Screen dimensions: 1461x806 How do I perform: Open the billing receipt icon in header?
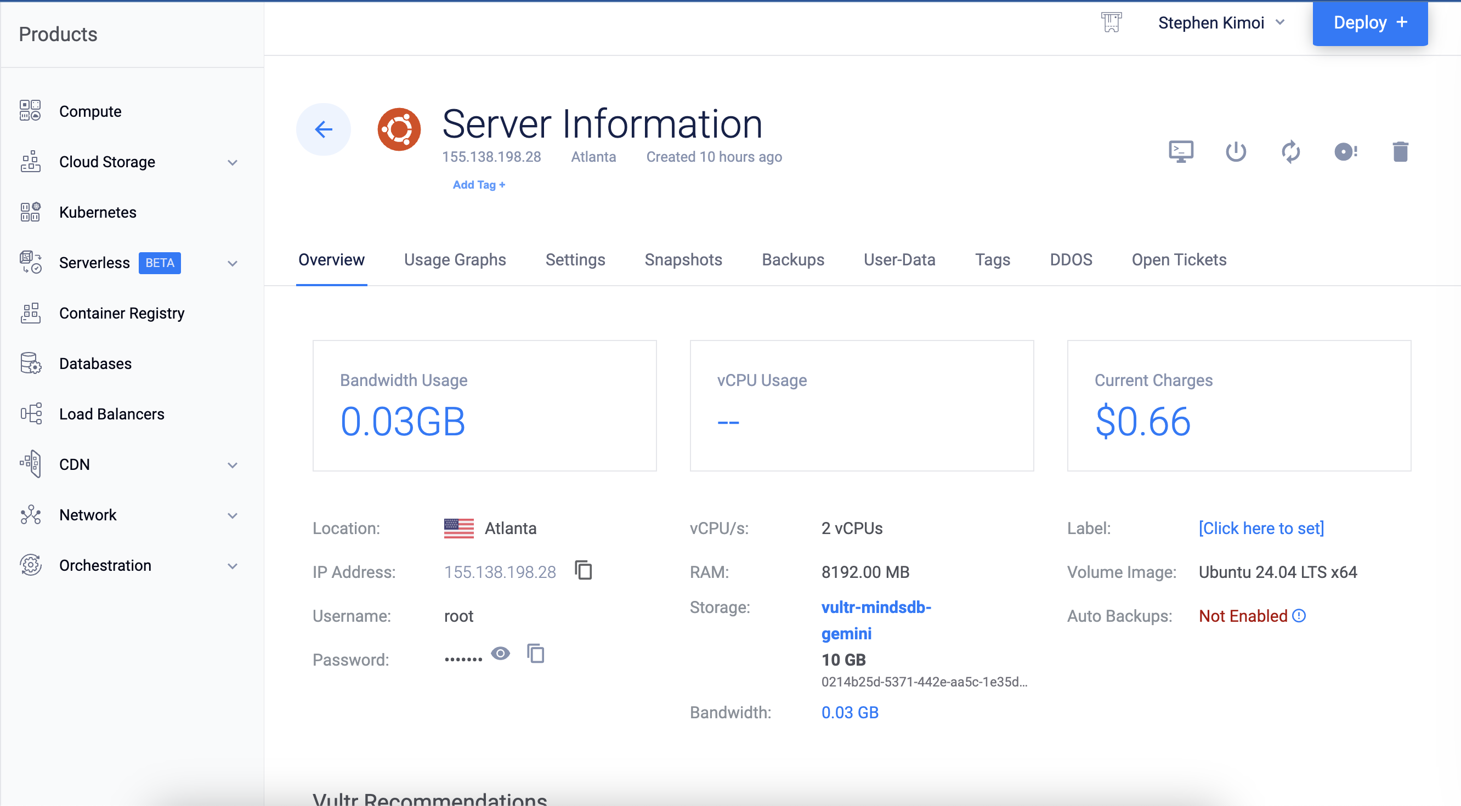coord(1111,22)
